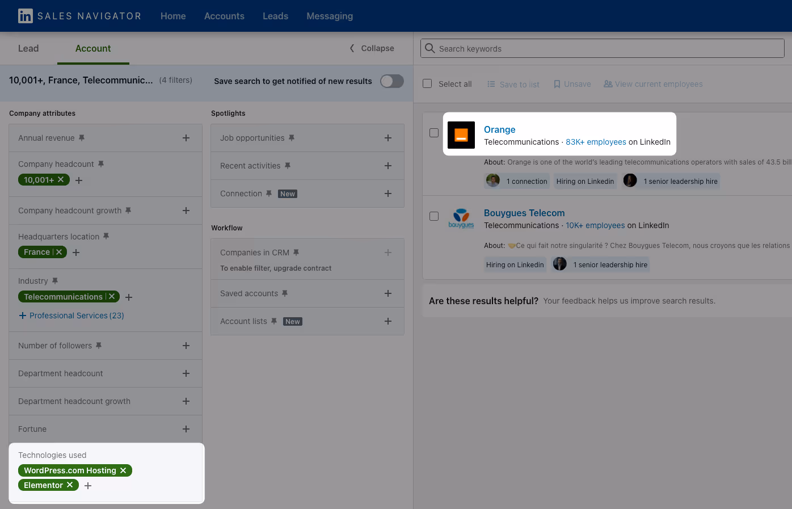This screenshot has height=509, width=792.
Task: Expand Company headcount growth filter
Action: click(x=186, y=211)
